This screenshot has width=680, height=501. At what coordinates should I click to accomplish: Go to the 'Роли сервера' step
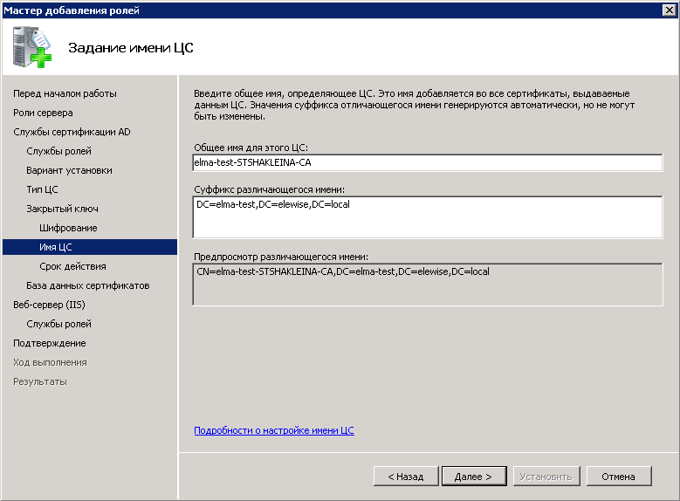point(43,113)
